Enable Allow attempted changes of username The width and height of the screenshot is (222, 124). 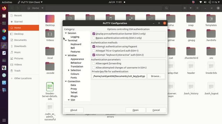94,68
